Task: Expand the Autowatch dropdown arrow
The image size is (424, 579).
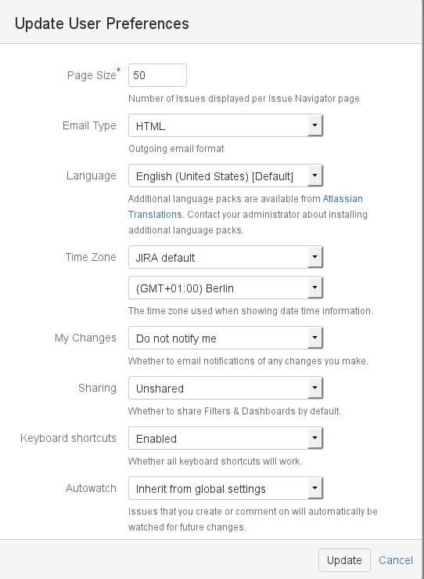Action: tap(314, 489)
